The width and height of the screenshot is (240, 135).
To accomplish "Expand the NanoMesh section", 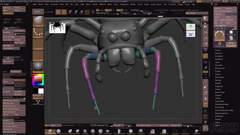I will click(219, 59).
